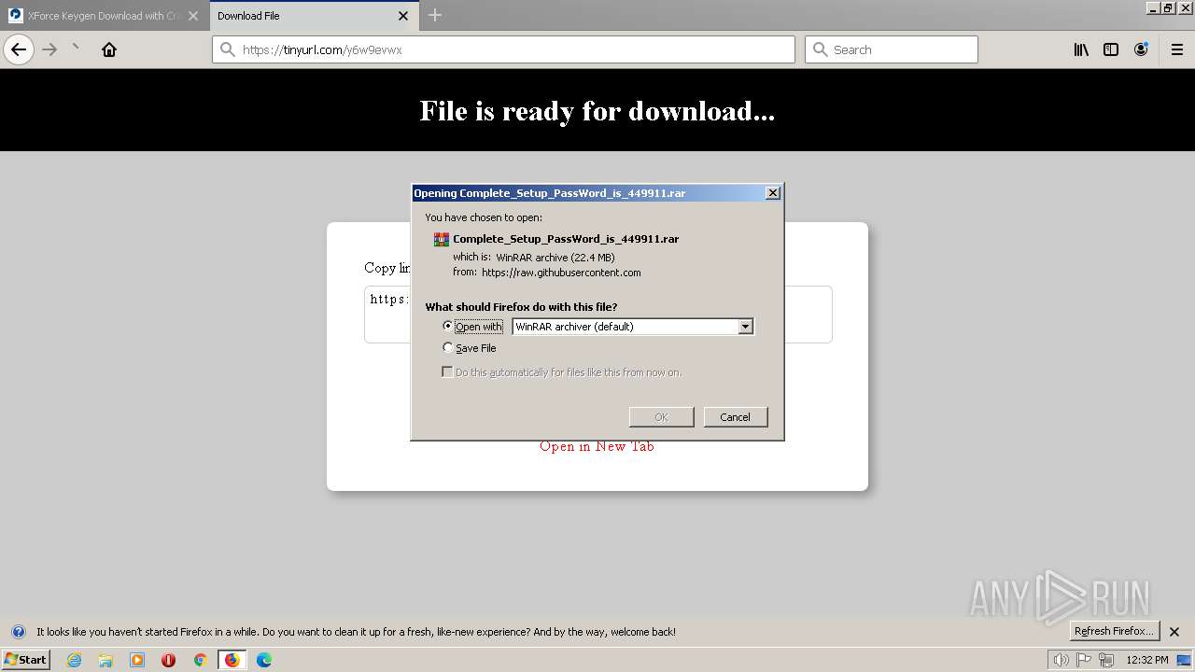Viewport: 1195px width, 672px height.
Task: Focus the Search box in the toolbar
Action: click(892, 49)
